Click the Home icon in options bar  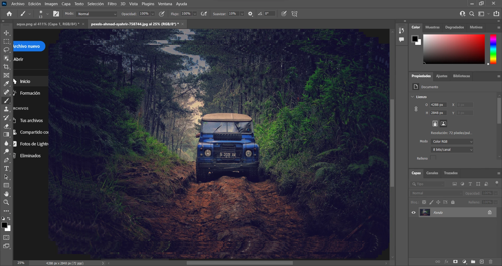(x=9, y=14)
